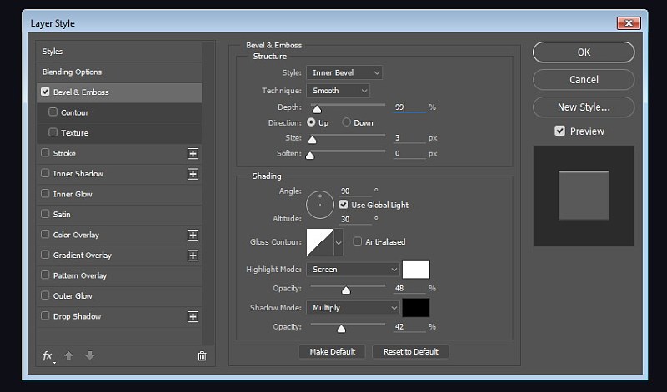This screenshot has width=667, height=392.
Task: Select the Up direction radio button
Action: [311, 122]
